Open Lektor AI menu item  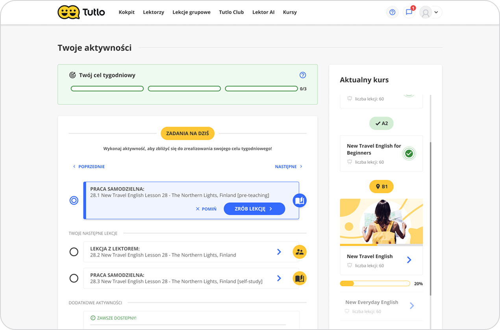263,12
